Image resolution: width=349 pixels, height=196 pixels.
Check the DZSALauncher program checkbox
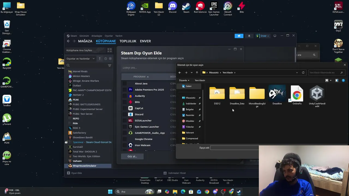click(125, 121)
